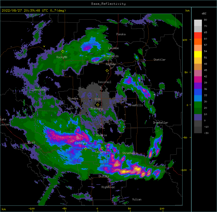This screenshot has width=217, height=212.
Task: Select the HighRiver label
Action: click(x=108, y=187)
